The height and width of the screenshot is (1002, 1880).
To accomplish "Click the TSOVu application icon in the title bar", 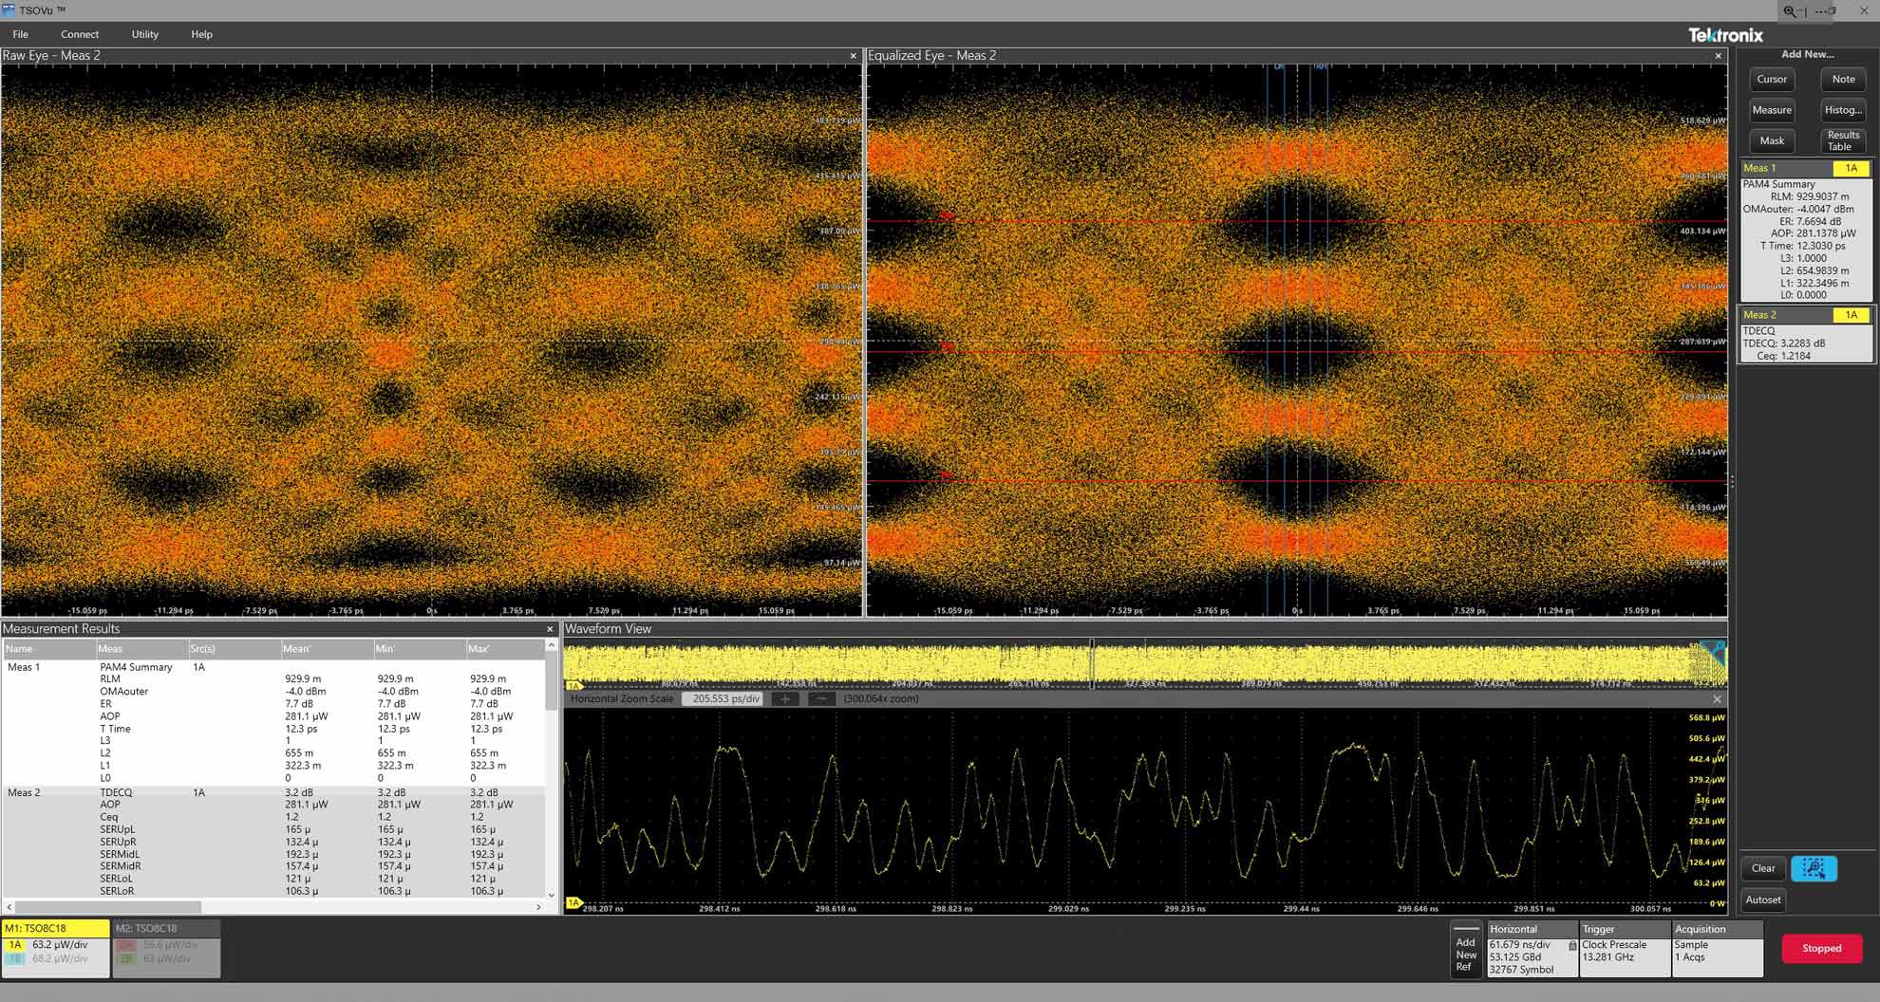I will (9, 9).
